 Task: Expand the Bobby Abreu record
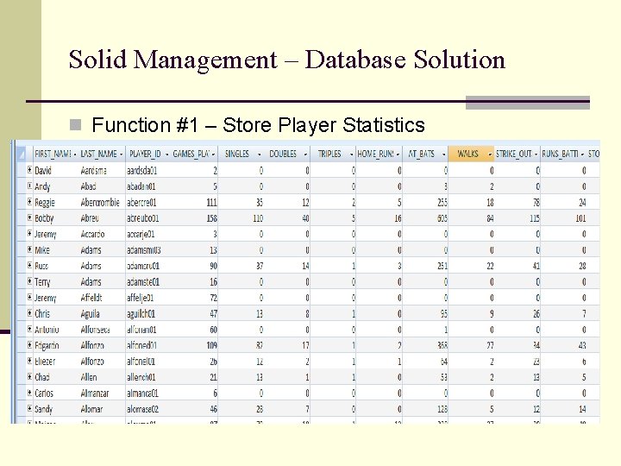29,217
